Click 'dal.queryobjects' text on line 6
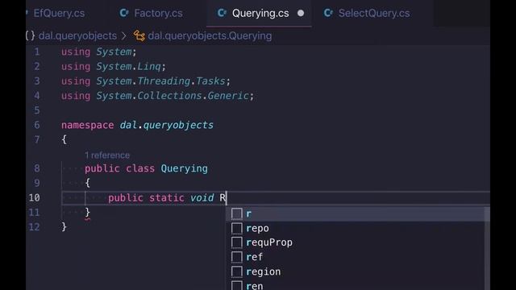 (167, 126)
